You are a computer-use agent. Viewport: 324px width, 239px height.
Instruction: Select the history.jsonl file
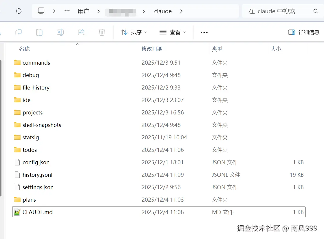pos(159,175)
